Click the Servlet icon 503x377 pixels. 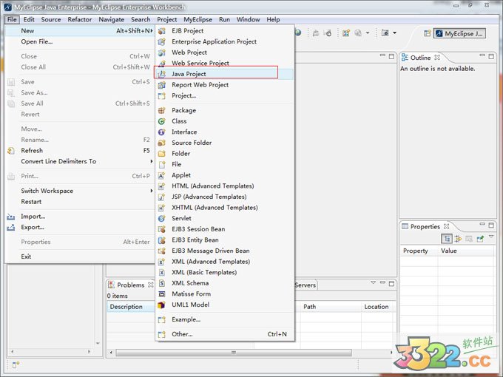pyautogui.click(x=162, y=219)
